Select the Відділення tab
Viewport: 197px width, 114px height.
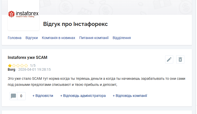(x=122, y=38)
